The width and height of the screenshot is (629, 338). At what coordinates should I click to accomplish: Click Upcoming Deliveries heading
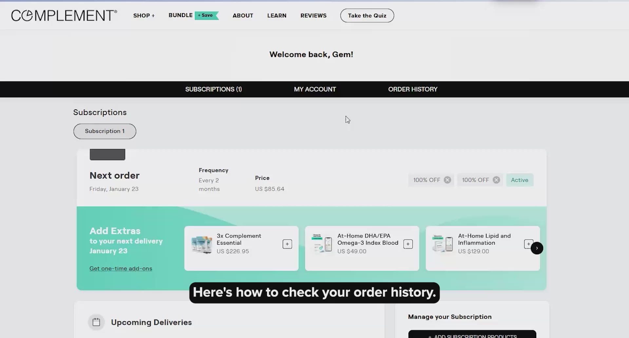point(151,322)
